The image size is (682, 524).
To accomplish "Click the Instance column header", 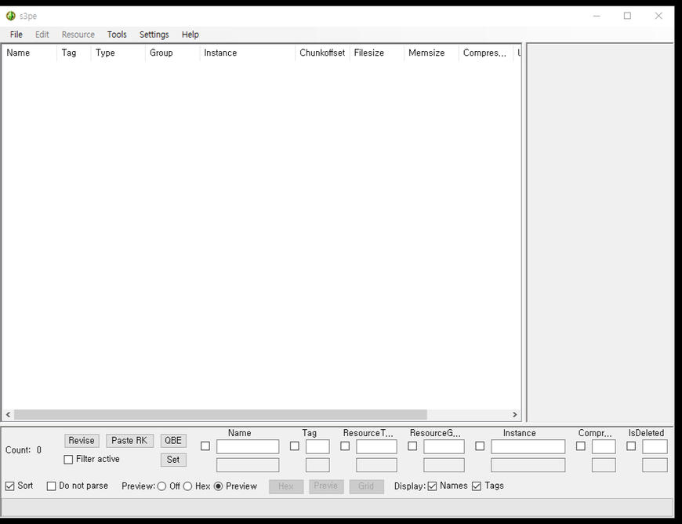I will coord(247,53).
